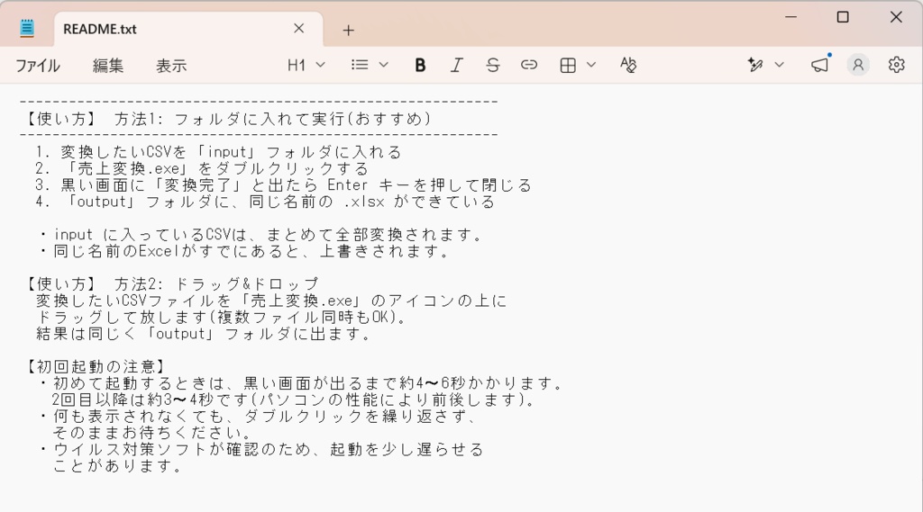Viewport: 923px width, 512px height.
Task: Click the Notepad app icon in title bar
Action: pyautogui.click(x=27, y=28)
